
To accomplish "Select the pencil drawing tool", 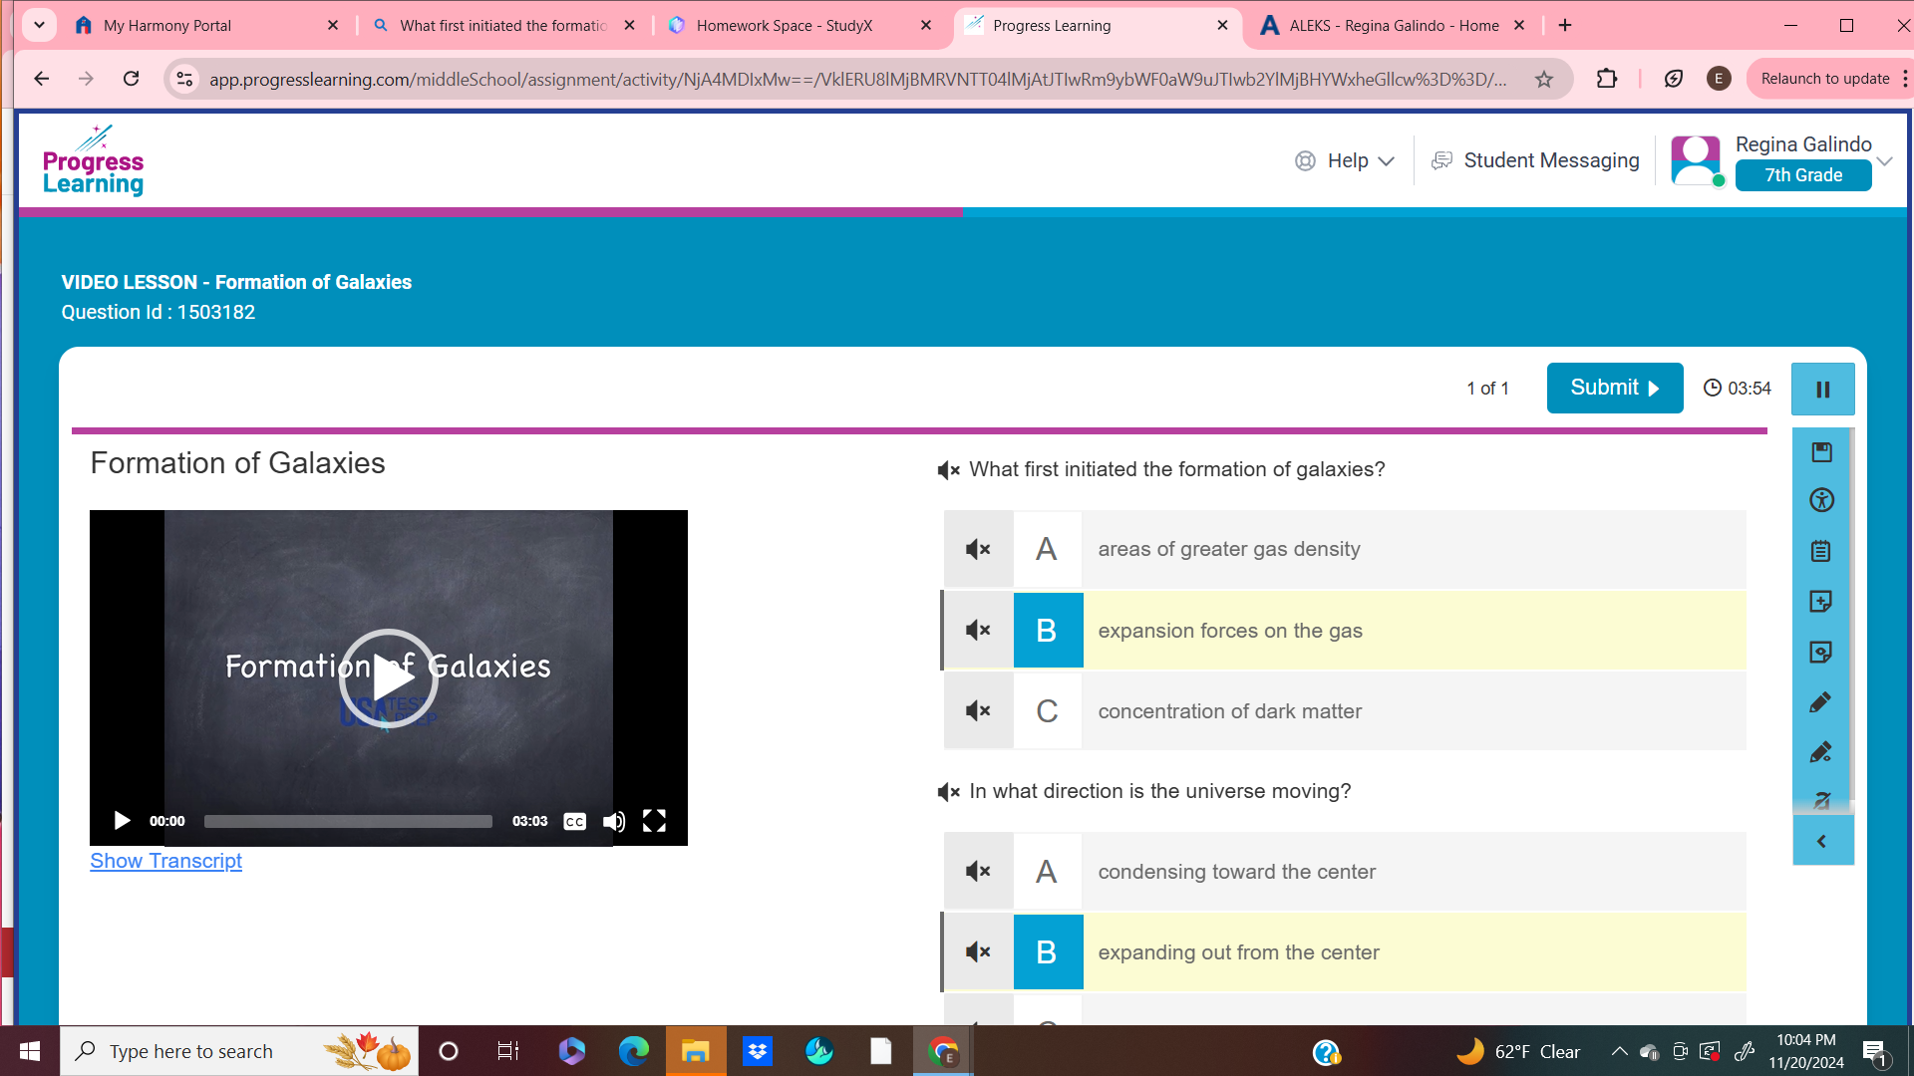I will (1820, 702).
